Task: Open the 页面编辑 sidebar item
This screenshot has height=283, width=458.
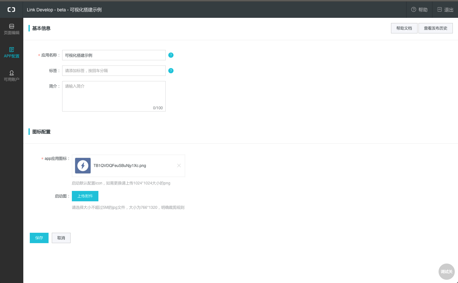Action: pos(12,29)
